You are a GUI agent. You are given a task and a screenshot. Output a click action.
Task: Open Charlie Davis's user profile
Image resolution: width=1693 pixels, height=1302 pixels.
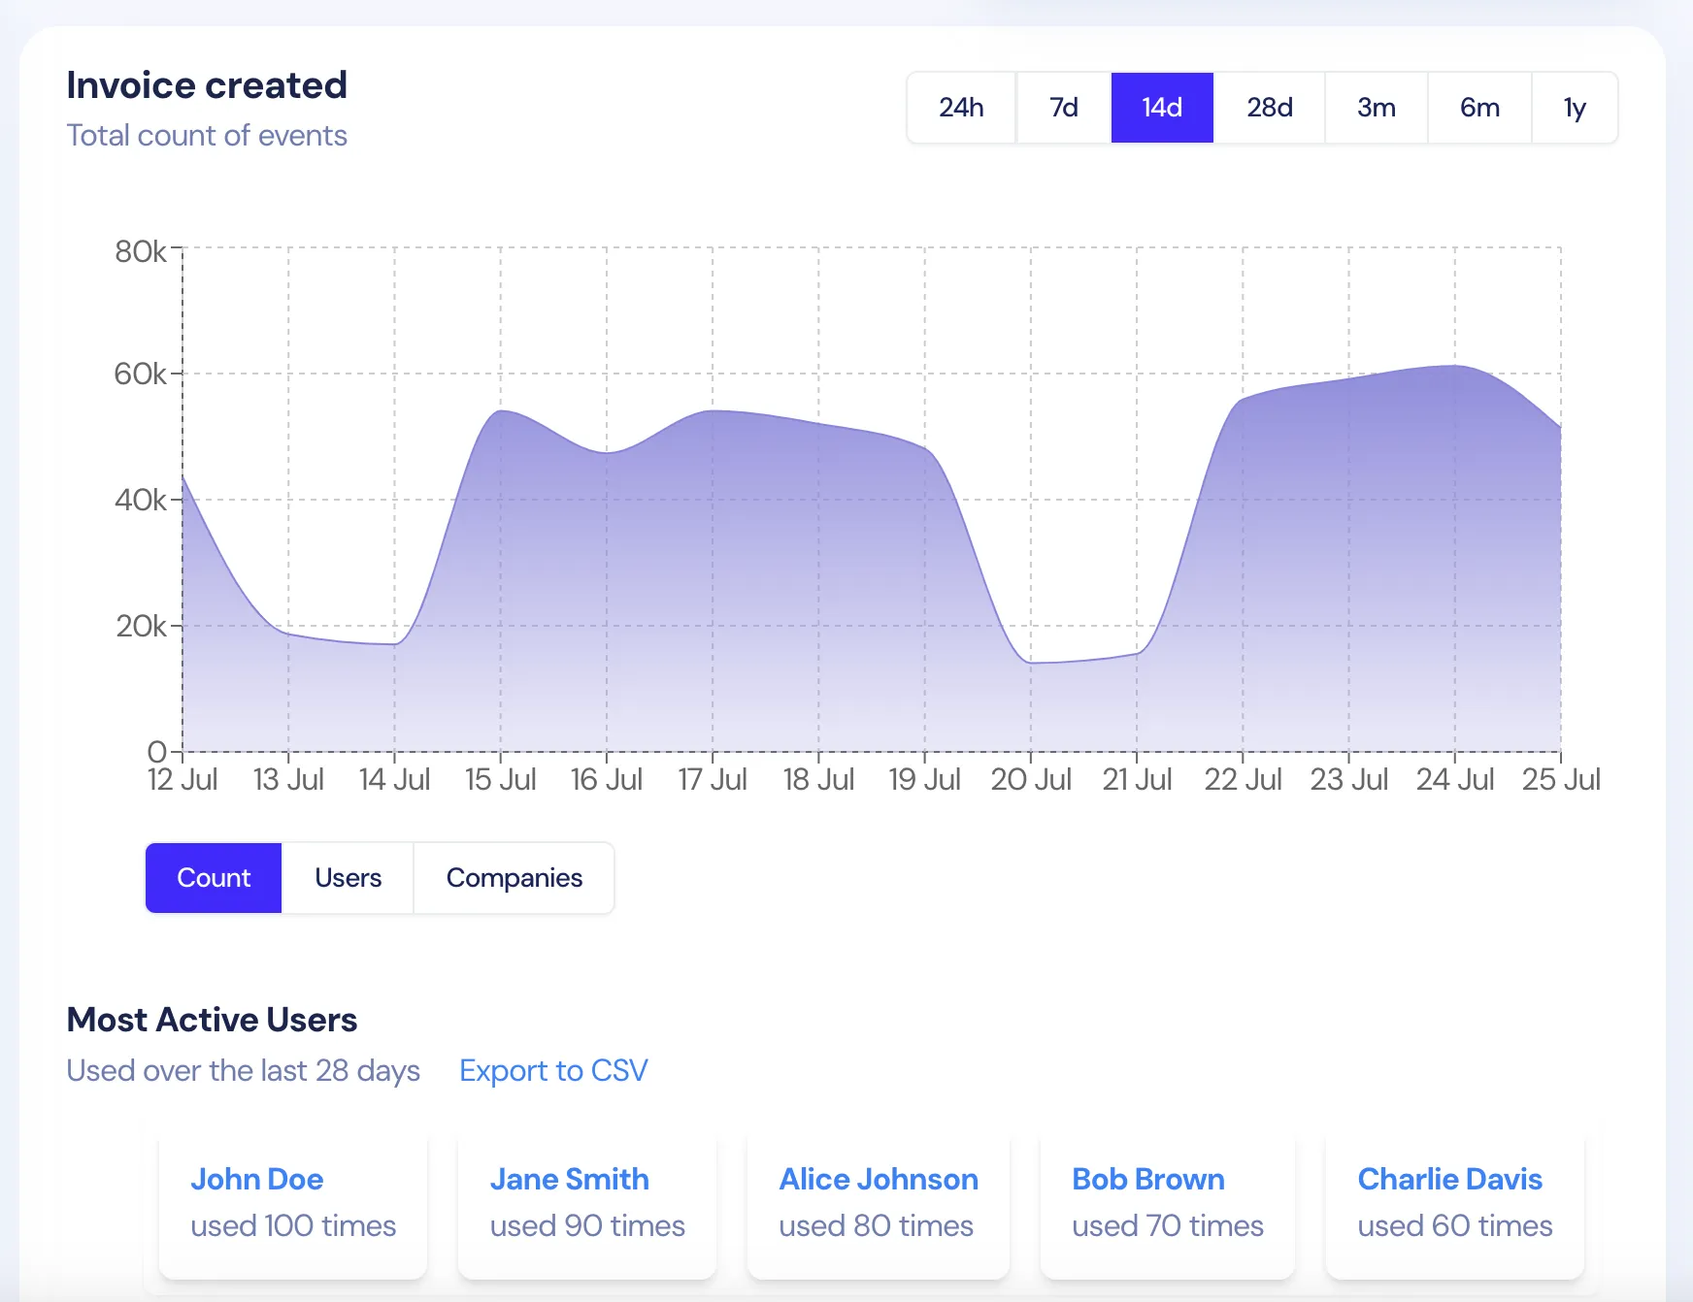point(1449,1179)
